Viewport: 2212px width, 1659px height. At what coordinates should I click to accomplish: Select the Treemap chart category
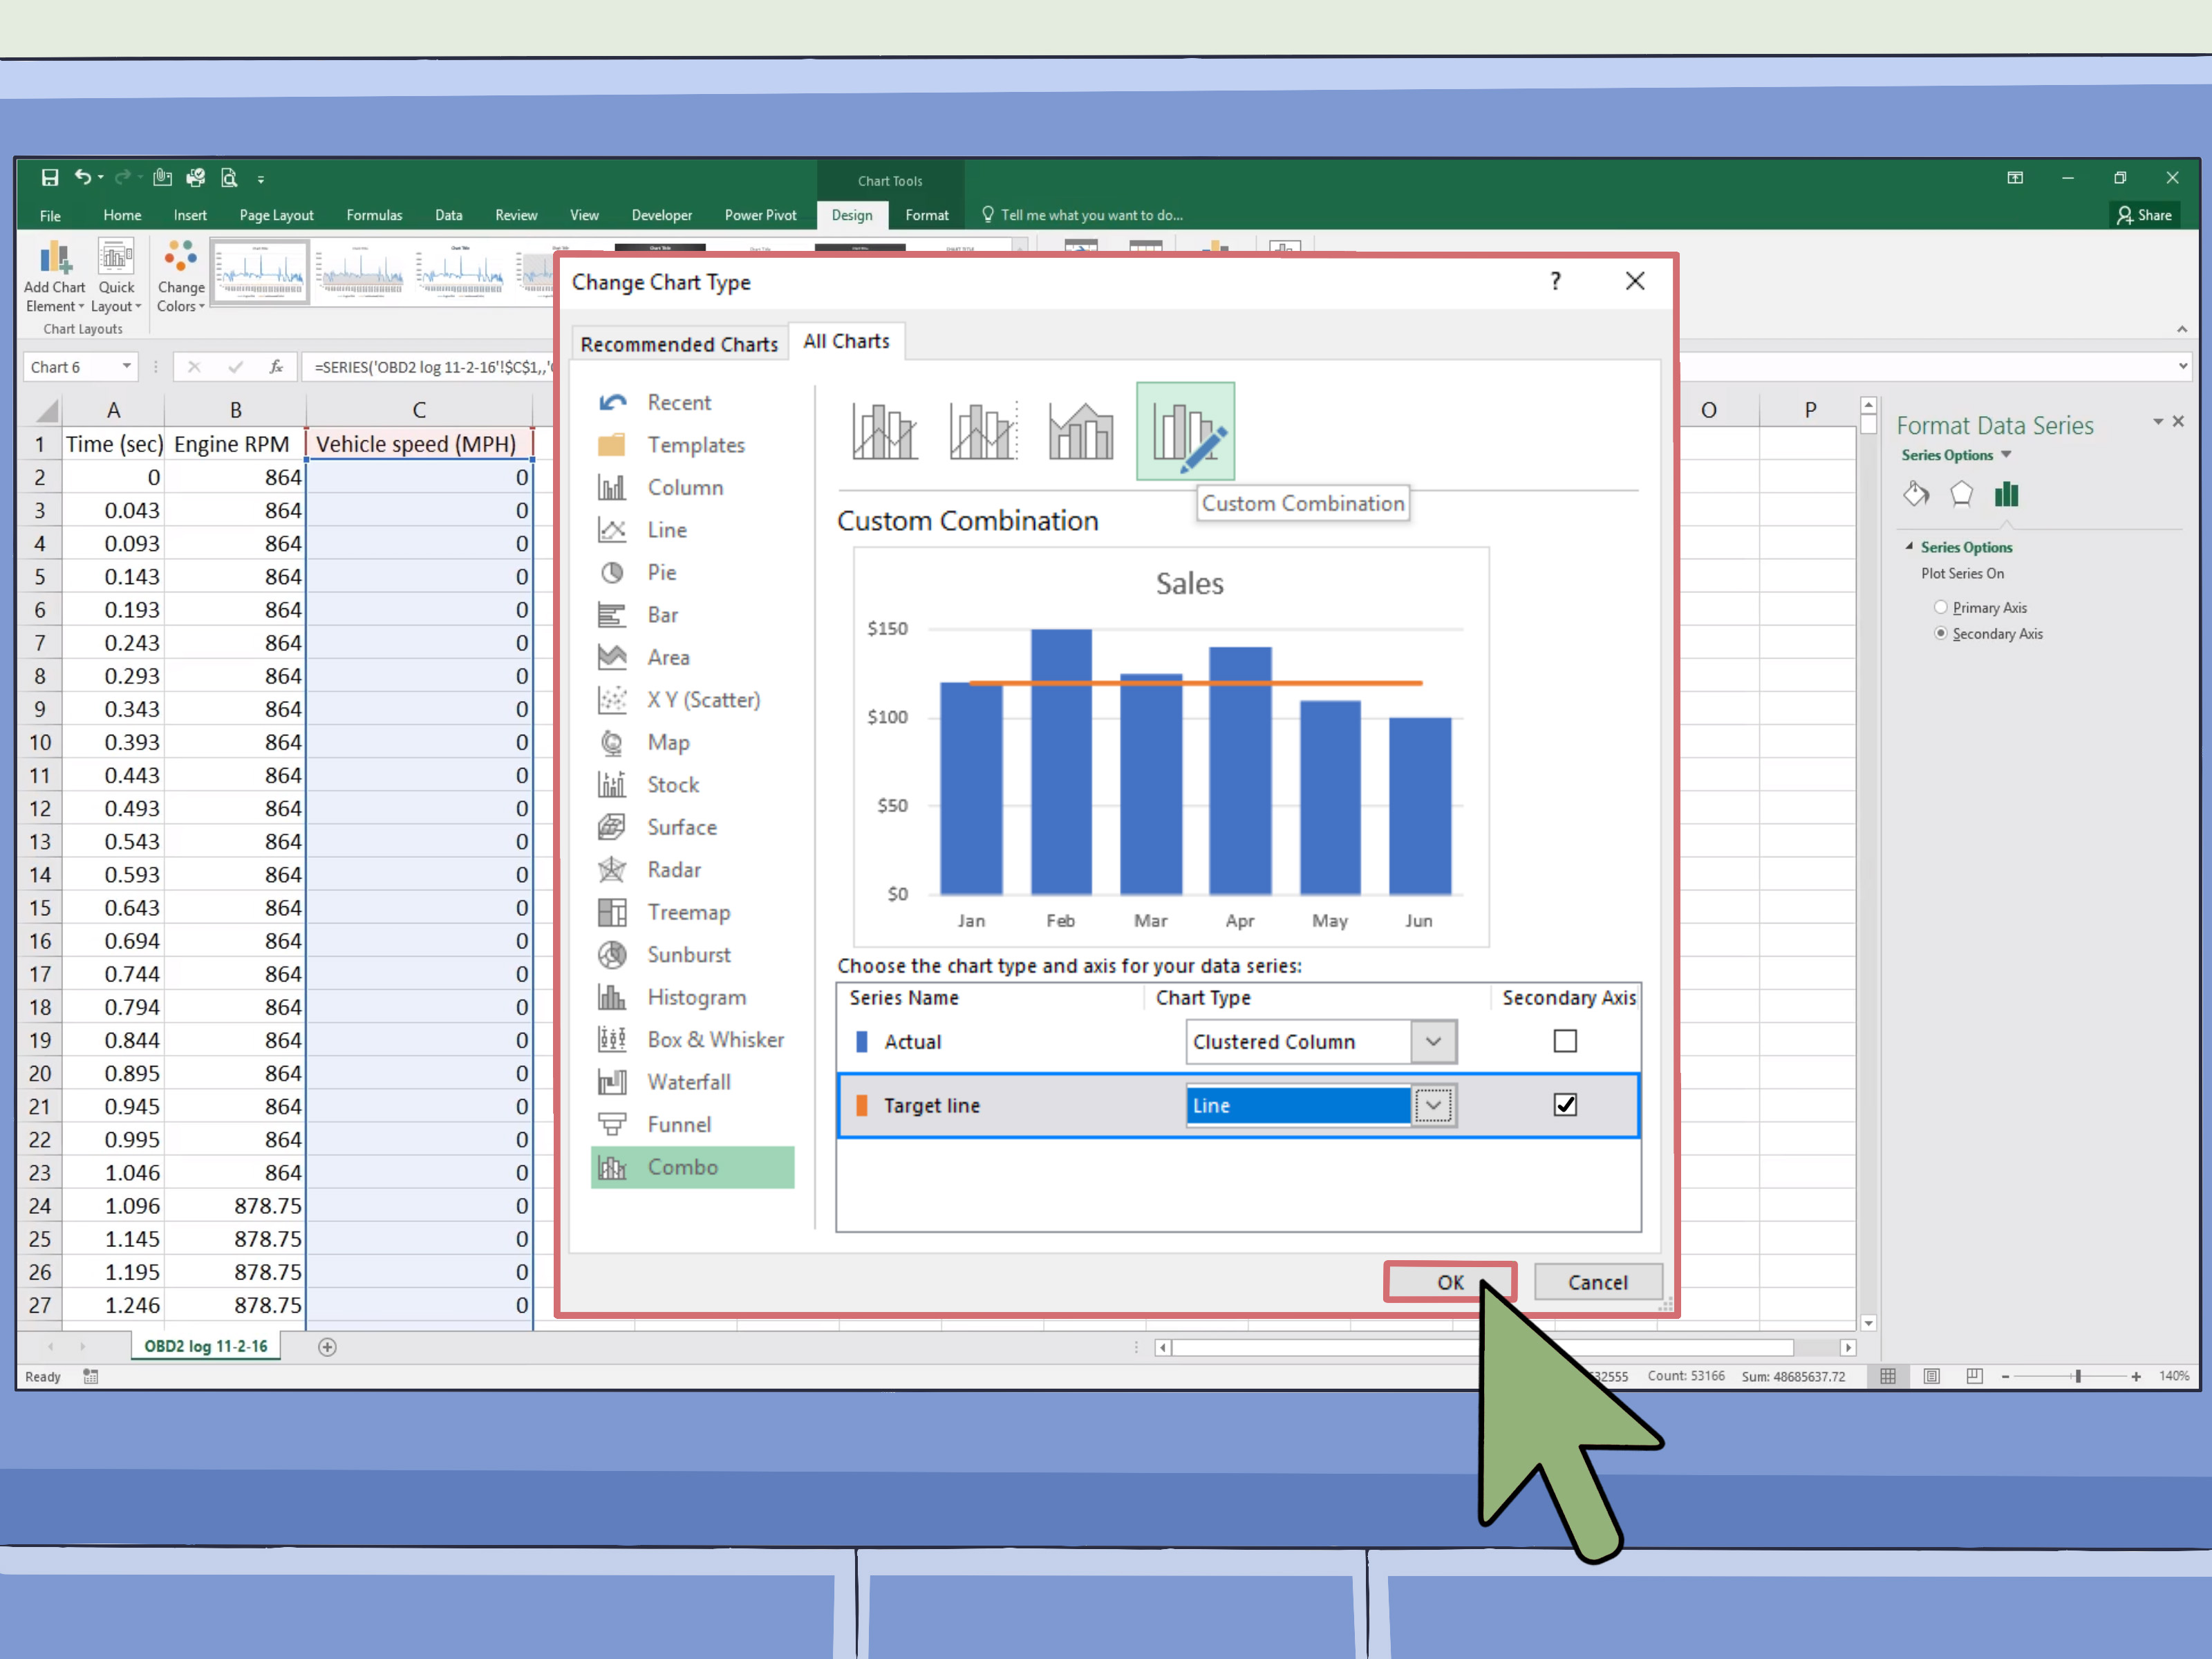pos(689,912)
